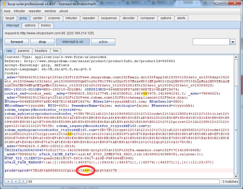Image resolution: width=243 pixels, height=189 pixels.
Task: Toggle the intercept is on button
Action: click(x=73, y=42)
